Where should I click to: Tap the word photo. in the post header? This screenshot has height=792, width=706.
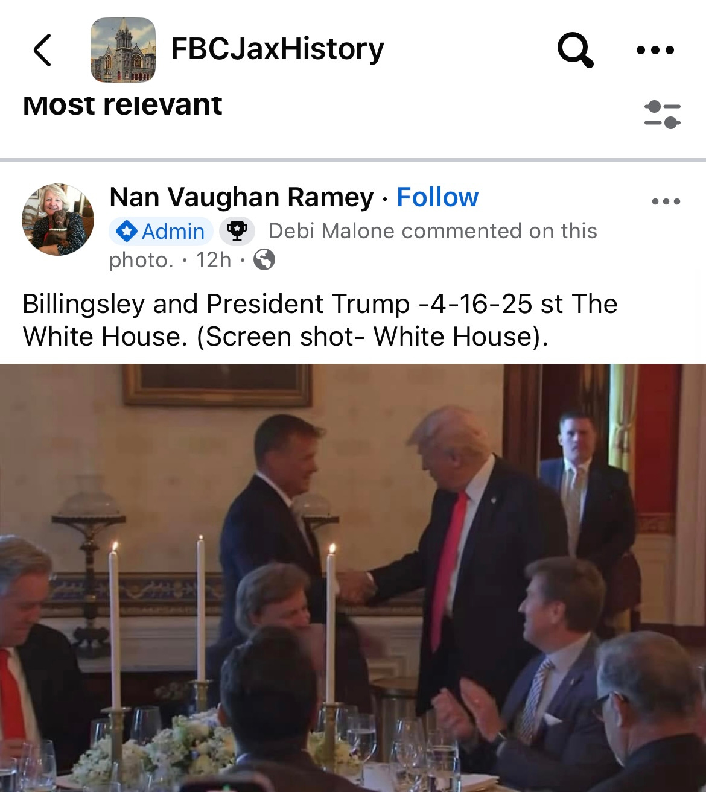141,261
